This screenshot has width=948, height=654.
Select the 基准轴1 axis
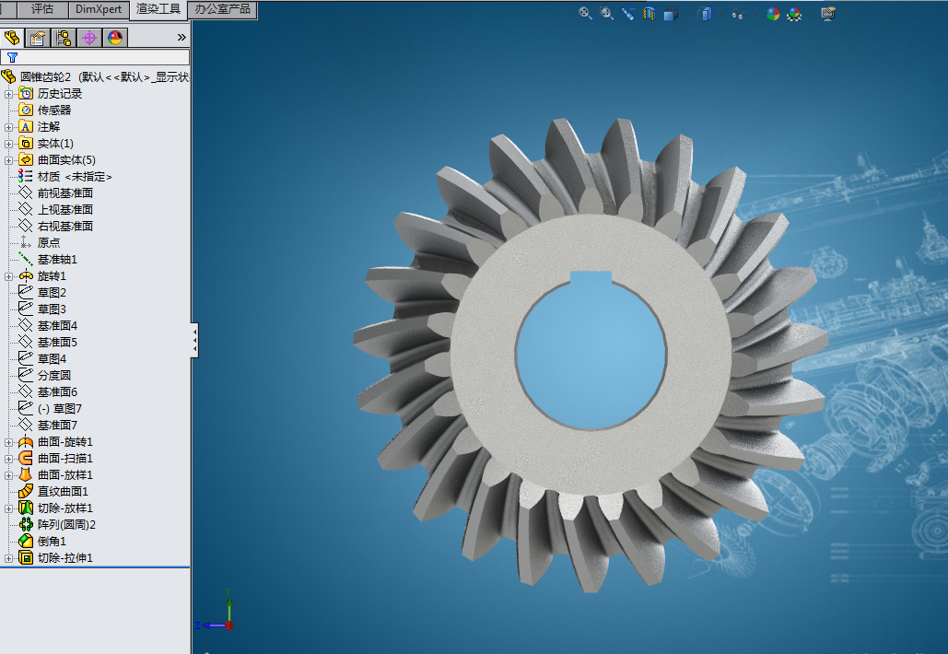[48, 260]
